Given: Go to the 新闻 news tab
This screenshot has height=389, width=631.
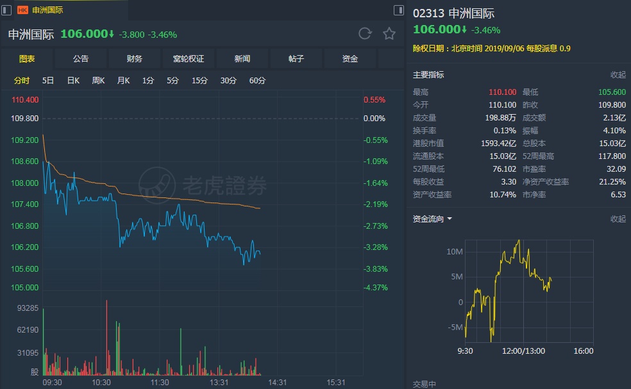Looking at the screenshot, I should click(242, 59).
